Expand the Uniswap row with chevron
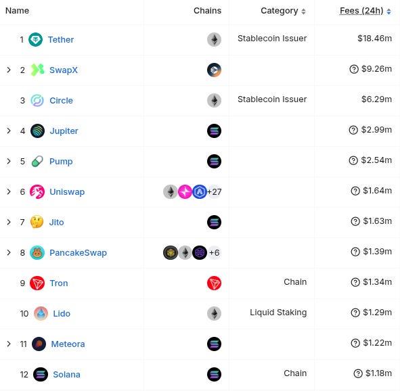 coord(9,191)
